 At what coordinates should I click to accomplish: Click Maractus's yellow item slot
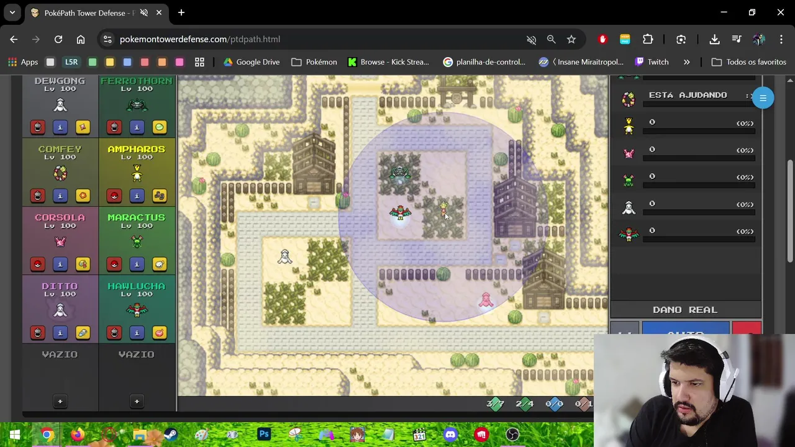[x=159, y=264]
